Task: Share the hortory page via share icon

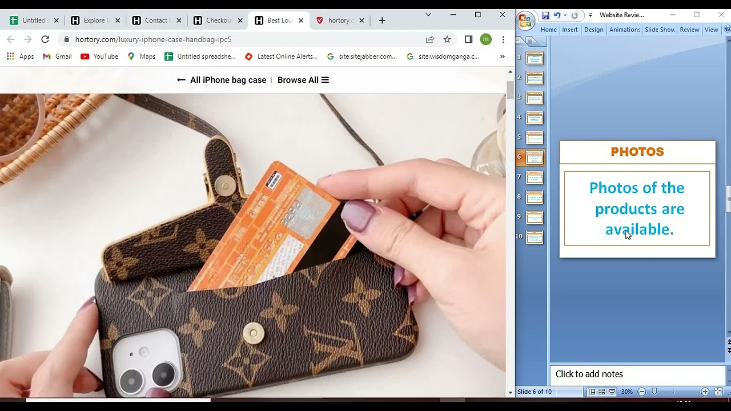Action: pyautogui.click(x=429, y=39)
